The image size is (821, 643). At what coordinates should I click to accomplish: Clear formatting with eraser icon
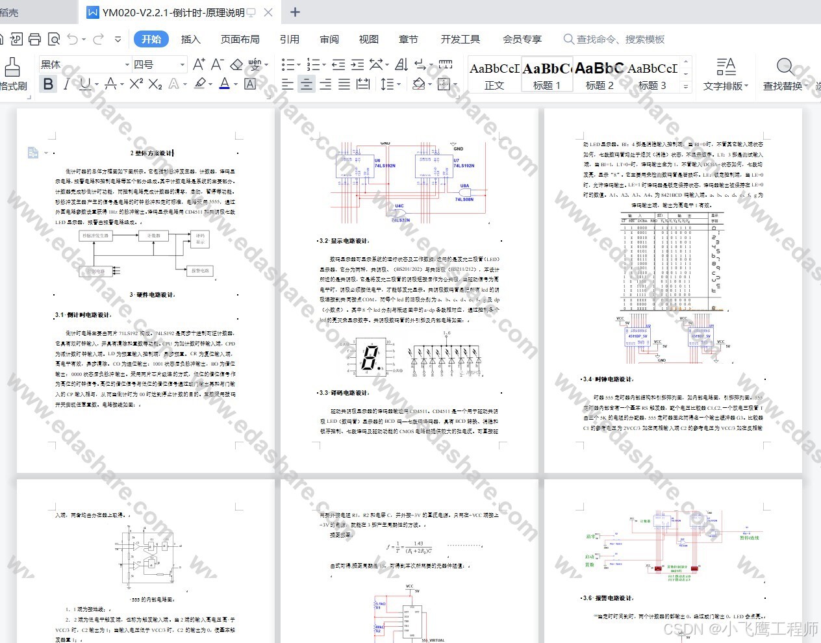coord(236,64)
